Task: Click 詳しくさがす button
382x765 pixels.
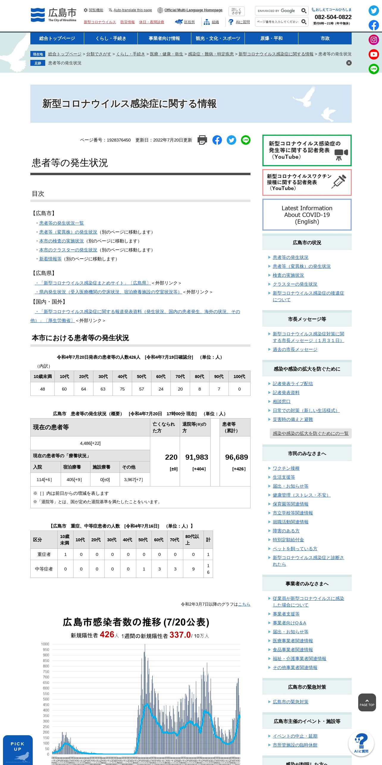Action: pos(237,11)
